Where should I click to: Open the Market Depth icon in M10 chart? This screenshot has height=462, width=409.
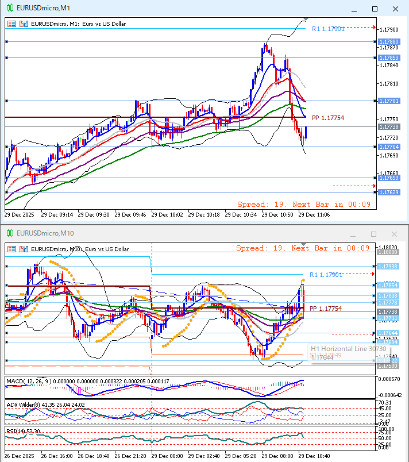pos(13,249)
